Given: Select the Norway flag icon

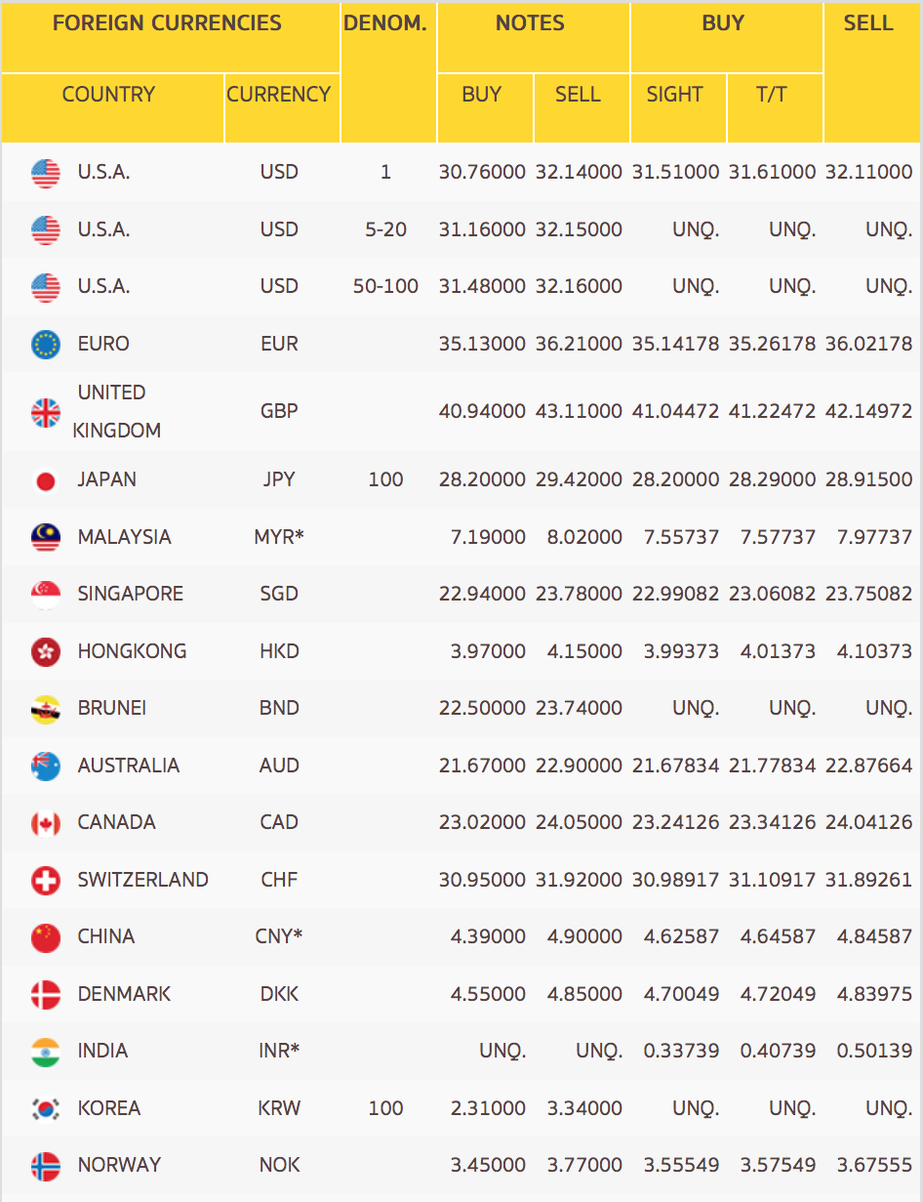Looking at the screenshot, I should [46, 1166].
